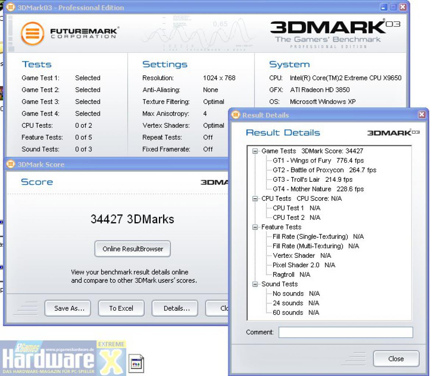Open the desktop file icon beside Hardware logo
The height and width of the screenshot is (376, 431).
(136, 364)
